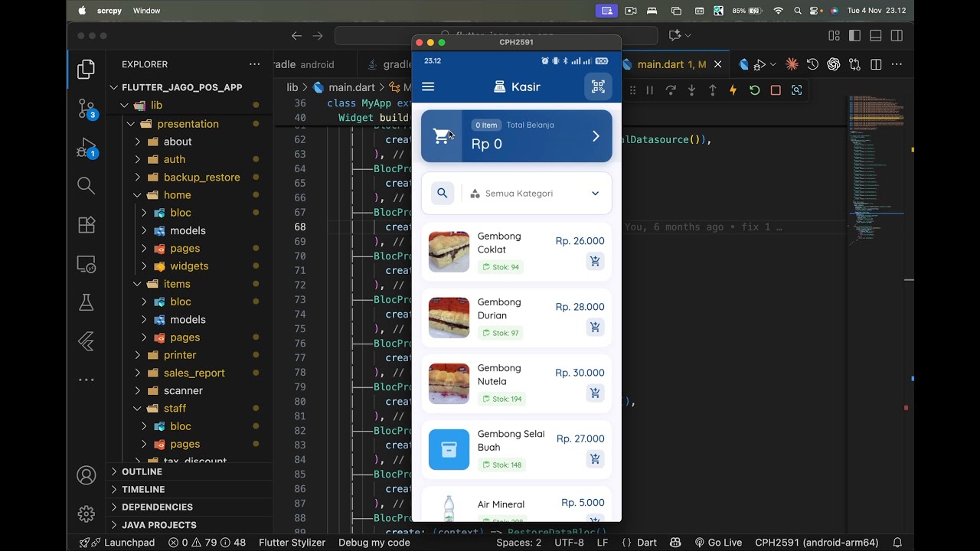
Task: Pause the debug session
Action: coord(649,90)
